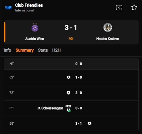Click the football pitch lineup icon
Screen dimensions: 142x134
(119, 8)
